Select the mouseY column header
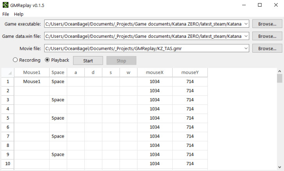The height and width of the screenshot is (171, 284). click(x=190, y=72)
